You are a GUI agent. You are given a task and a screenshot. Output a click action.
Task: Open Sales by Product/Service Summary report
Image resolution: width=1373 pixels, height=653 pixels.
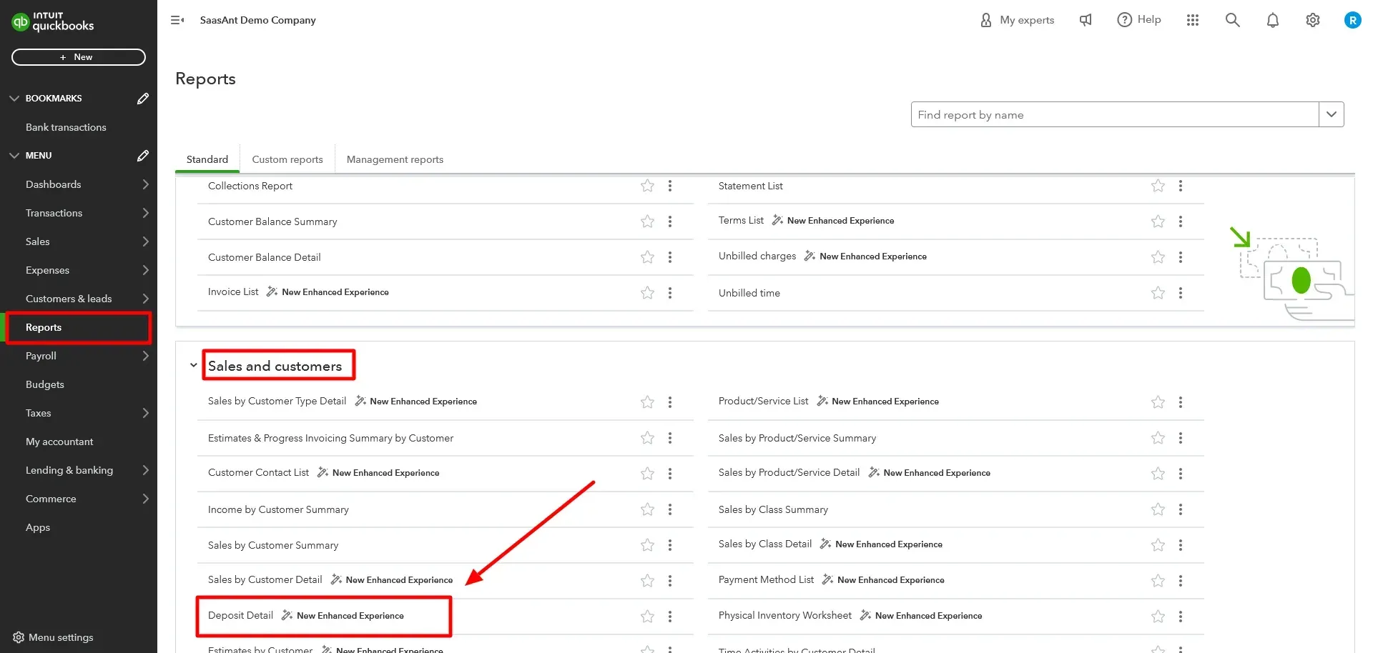click(x=797, y=438)
